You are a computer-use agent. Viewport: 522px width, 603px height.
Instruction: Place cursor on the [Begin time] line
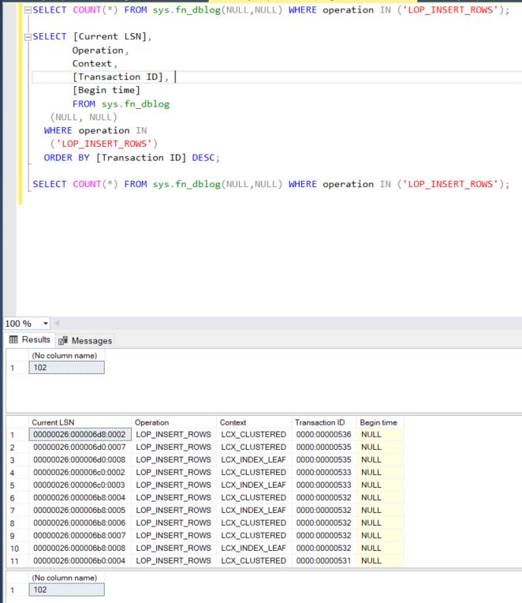coord(106,91)
